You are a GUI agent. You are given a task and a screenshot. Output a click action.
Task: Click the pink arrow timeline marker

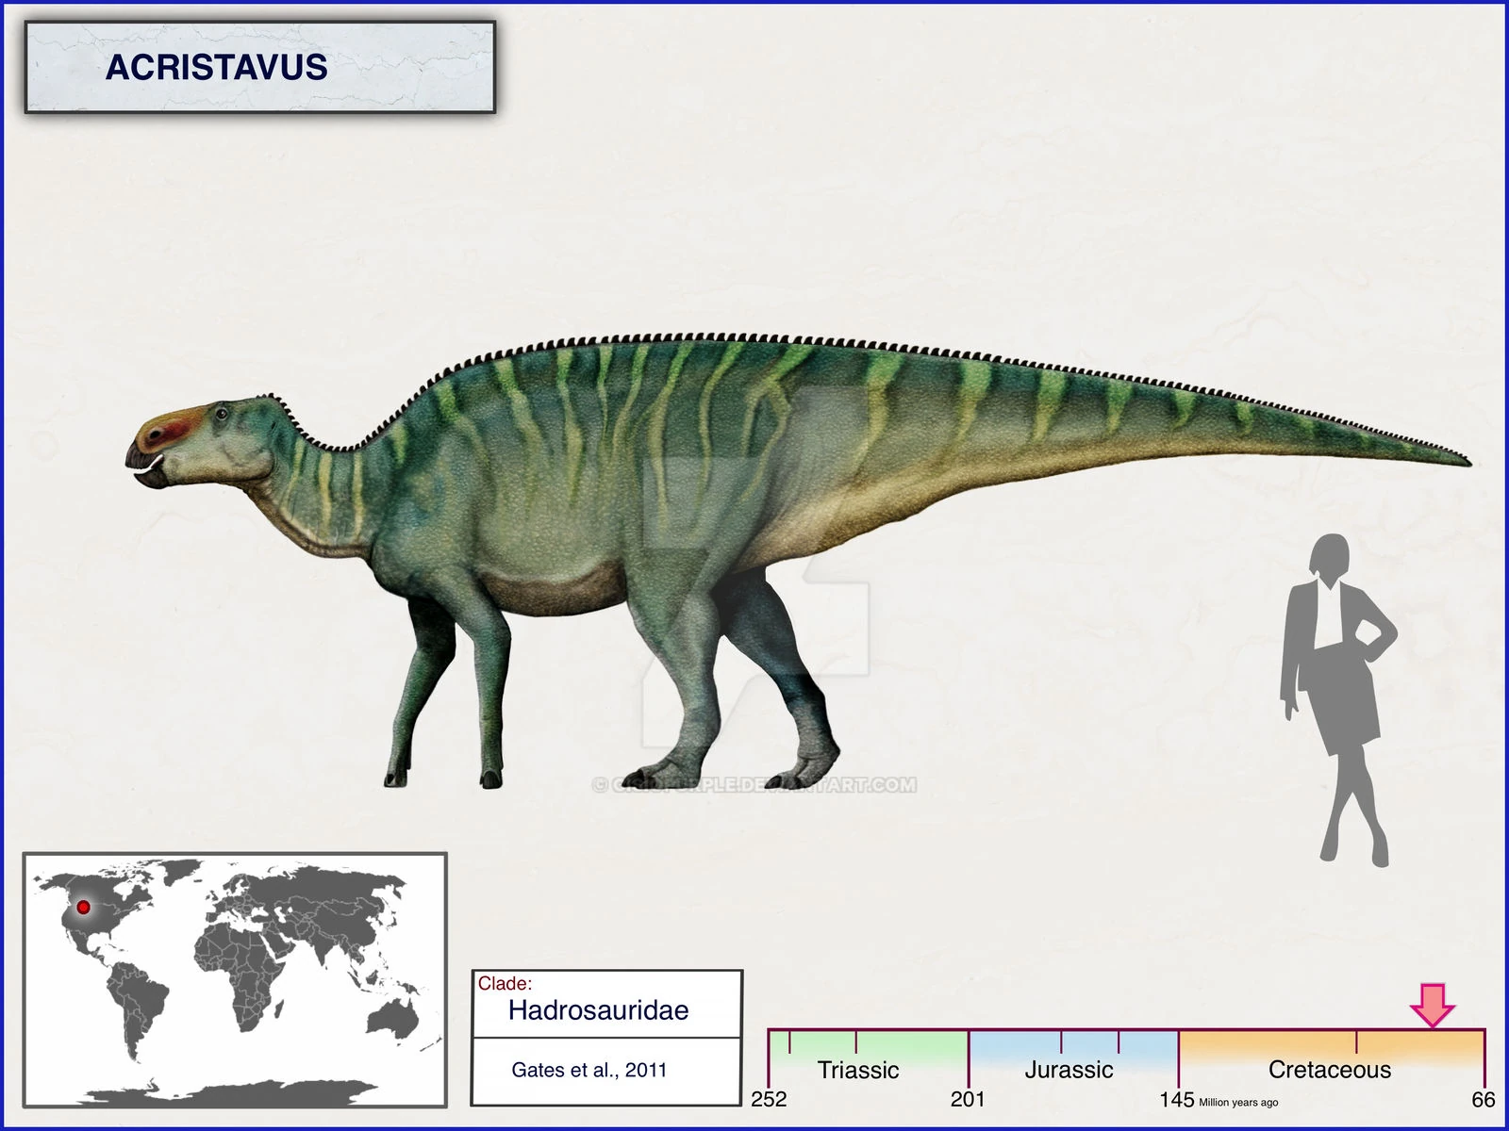pos(1433,1005)
